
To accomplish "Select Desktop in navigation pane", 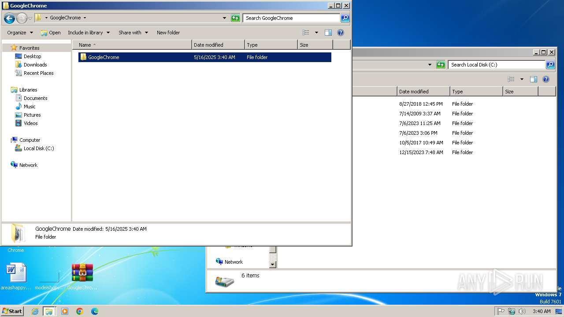I will (32, 56).
